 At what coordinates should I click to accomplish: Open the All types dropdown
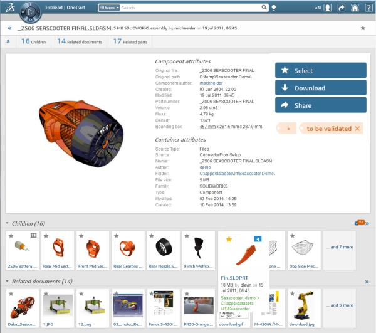(x=109, y=8)
